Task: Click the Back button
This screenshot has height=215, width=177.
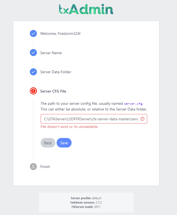Action: pyautogui.click(x=48, y=143)
